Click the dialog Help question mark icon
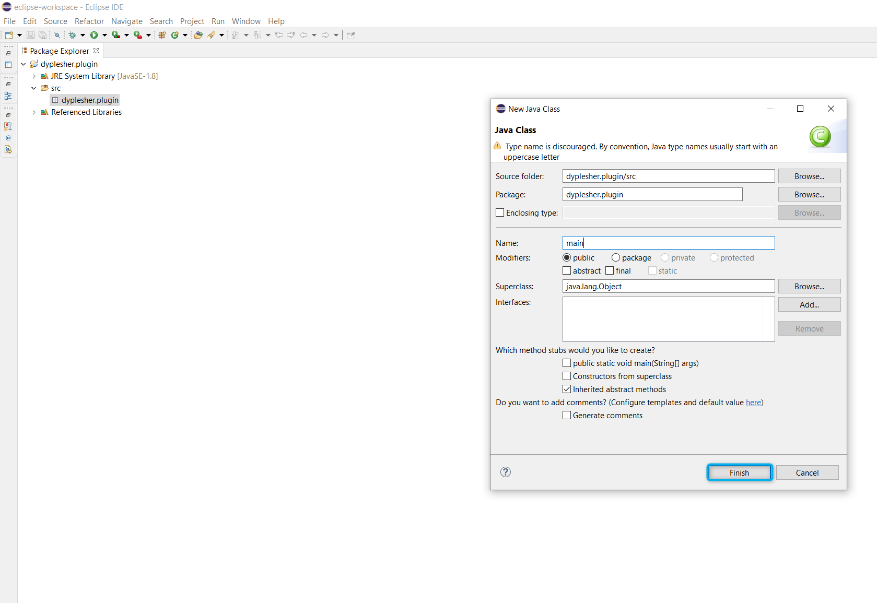The image size is (877, 603). [x=505, y=472]
